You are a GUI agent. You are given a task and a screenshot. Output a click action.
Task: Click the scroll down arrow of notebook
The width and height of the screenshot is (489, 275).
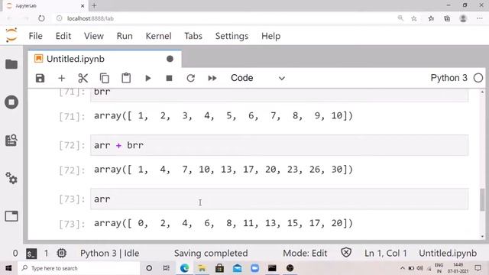tap(482, 236)
